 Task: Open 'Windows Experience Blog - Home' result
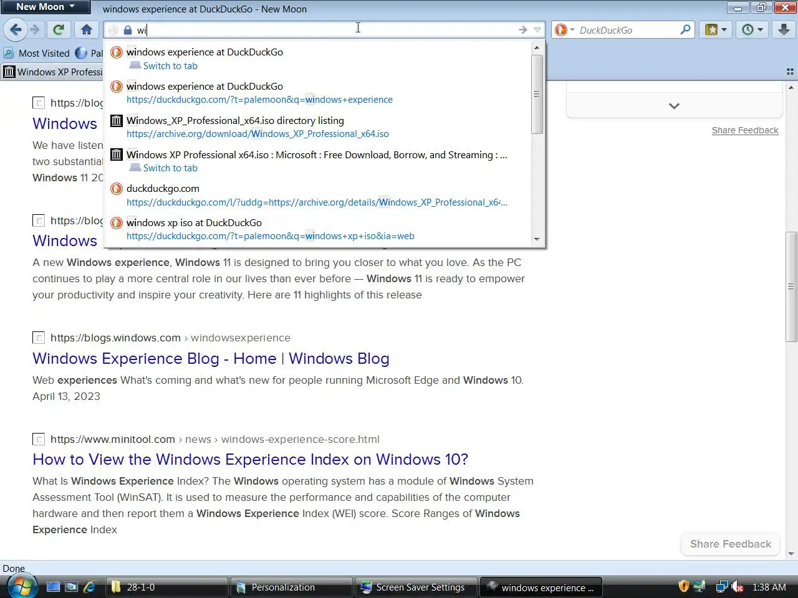211,359
